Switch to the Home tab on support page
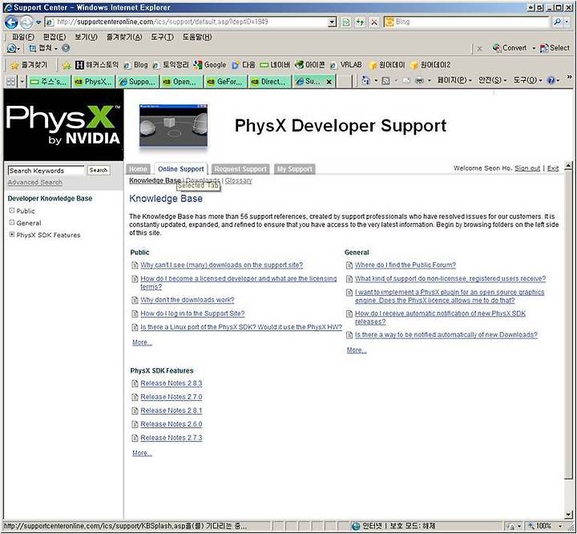Screen dimensions: 577x534 (139, 169)
